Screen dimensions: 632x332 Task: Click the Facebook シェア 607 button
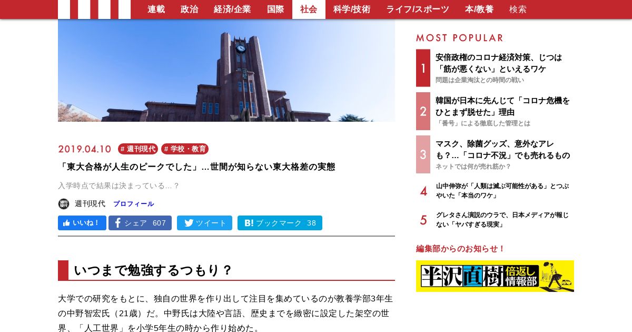[140, 223]
